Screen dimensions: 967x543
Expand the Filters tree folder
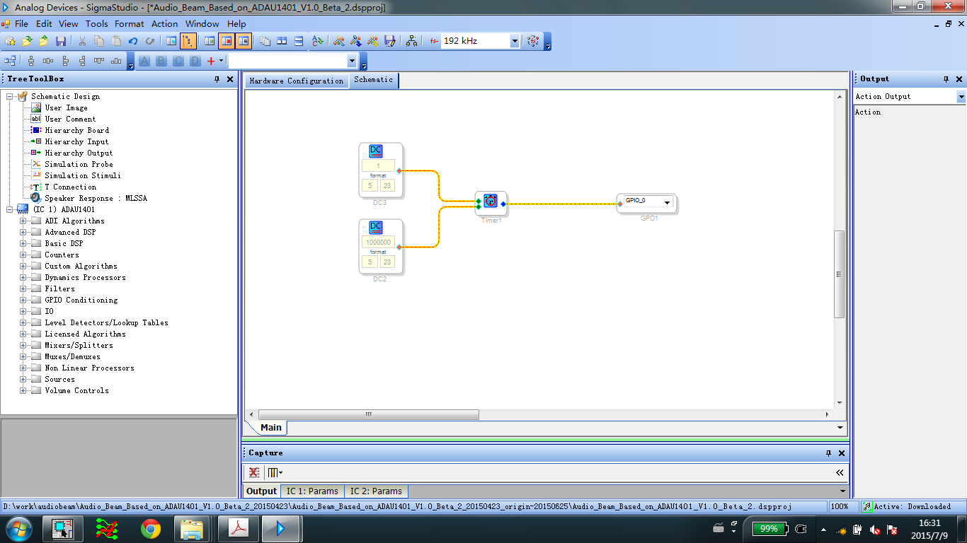23,288
